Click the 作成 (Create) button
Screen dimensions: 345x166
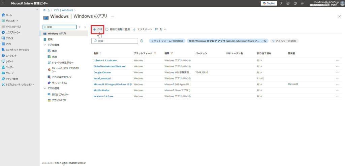pyautogui.click(x=98, y=29)
